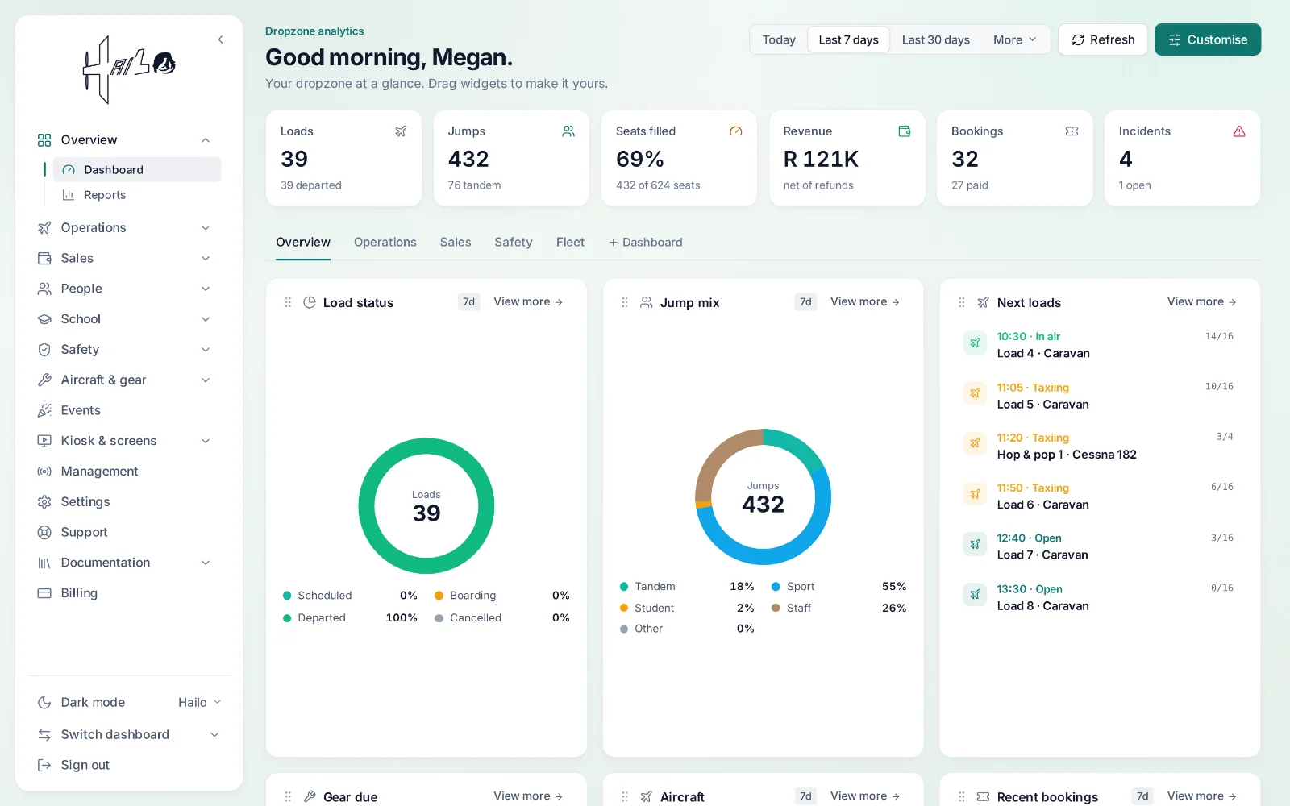Screen dimensions: 1290x806
Task: Click plane icon for Load 4 Caravan
Action: 975,343
